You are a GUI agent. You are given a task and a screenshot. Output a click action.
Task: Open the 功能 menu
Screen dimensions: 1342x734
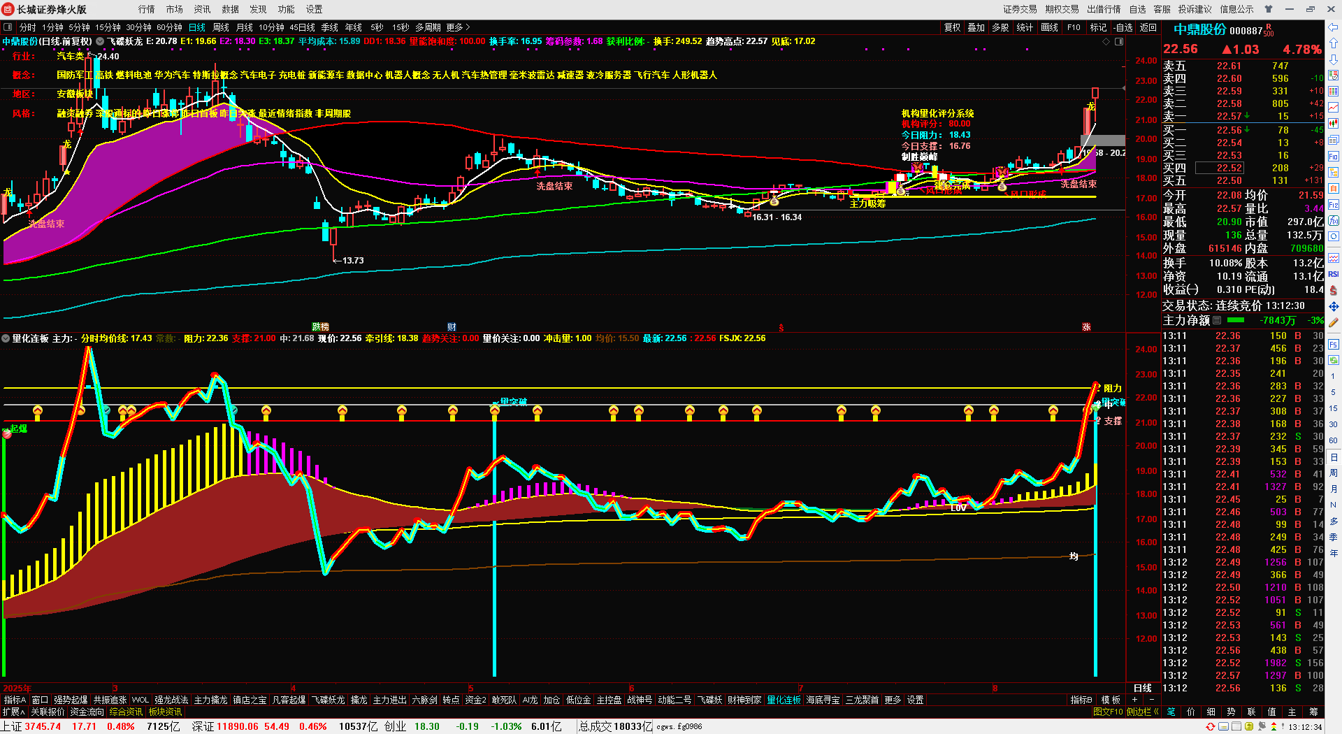(287, 9)
